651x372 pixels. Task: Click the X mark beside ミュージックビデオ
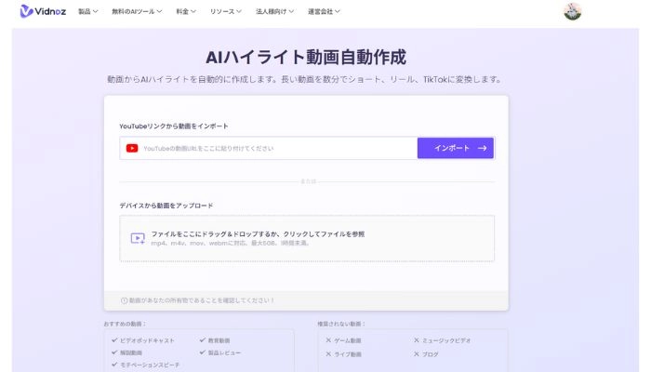point(417,340)
